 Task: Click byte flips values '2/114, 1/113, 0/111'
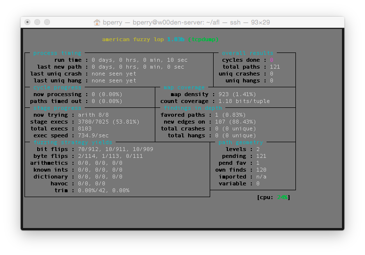110,156
